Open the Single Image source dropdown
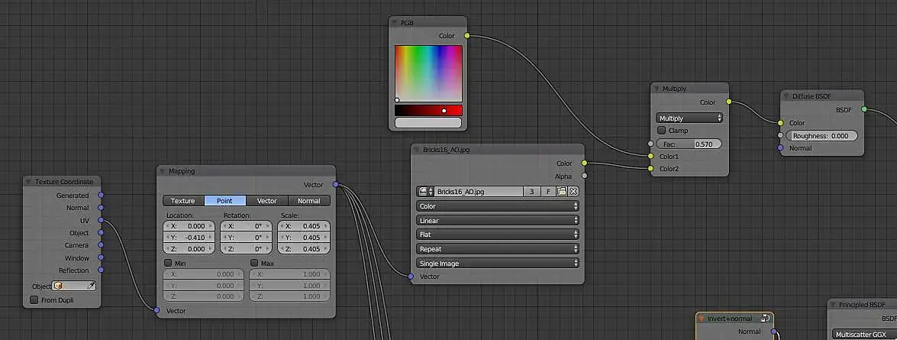 [x=498, y=264]
